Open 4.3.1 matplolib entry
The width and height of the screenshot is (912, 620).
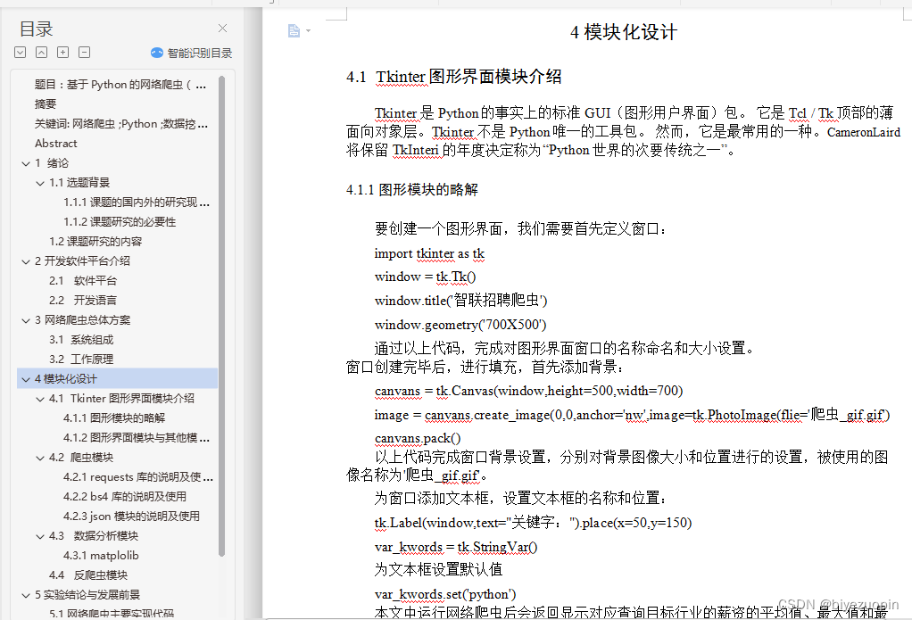coord(101,556)
